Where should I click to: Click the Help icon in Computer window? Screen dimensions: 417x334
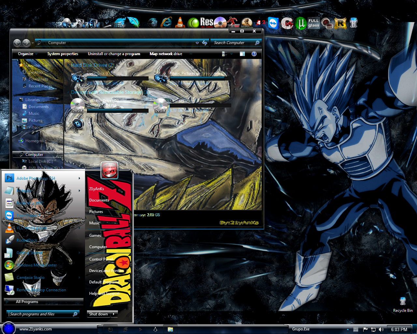[254, 54]
